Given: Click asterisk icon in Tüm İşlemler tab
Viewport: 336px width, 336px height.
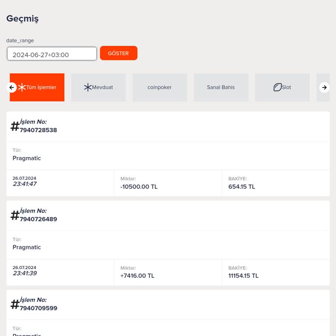Looking at the screenshot, I should [x=22, y=87].
